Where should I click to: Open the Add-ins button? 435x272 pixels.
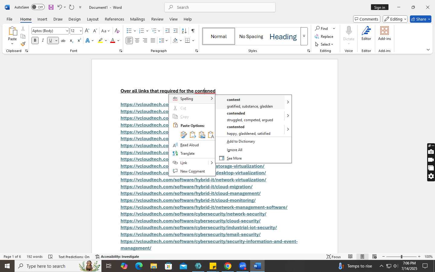385,33
